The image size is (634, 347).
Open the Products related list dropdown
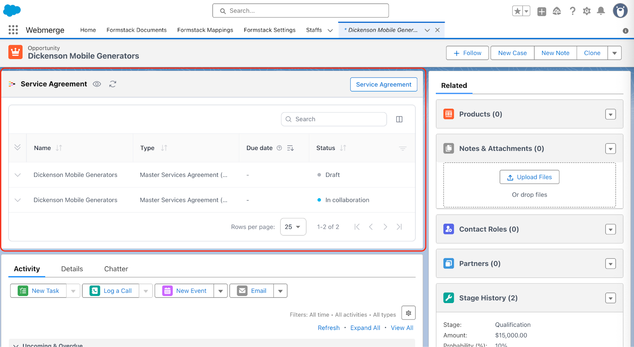pyautogui.click(x=610, y=114)
